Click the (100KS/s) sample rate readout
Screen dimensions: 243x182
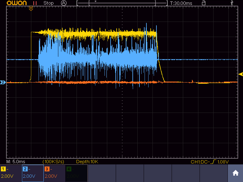click(53, 162)
